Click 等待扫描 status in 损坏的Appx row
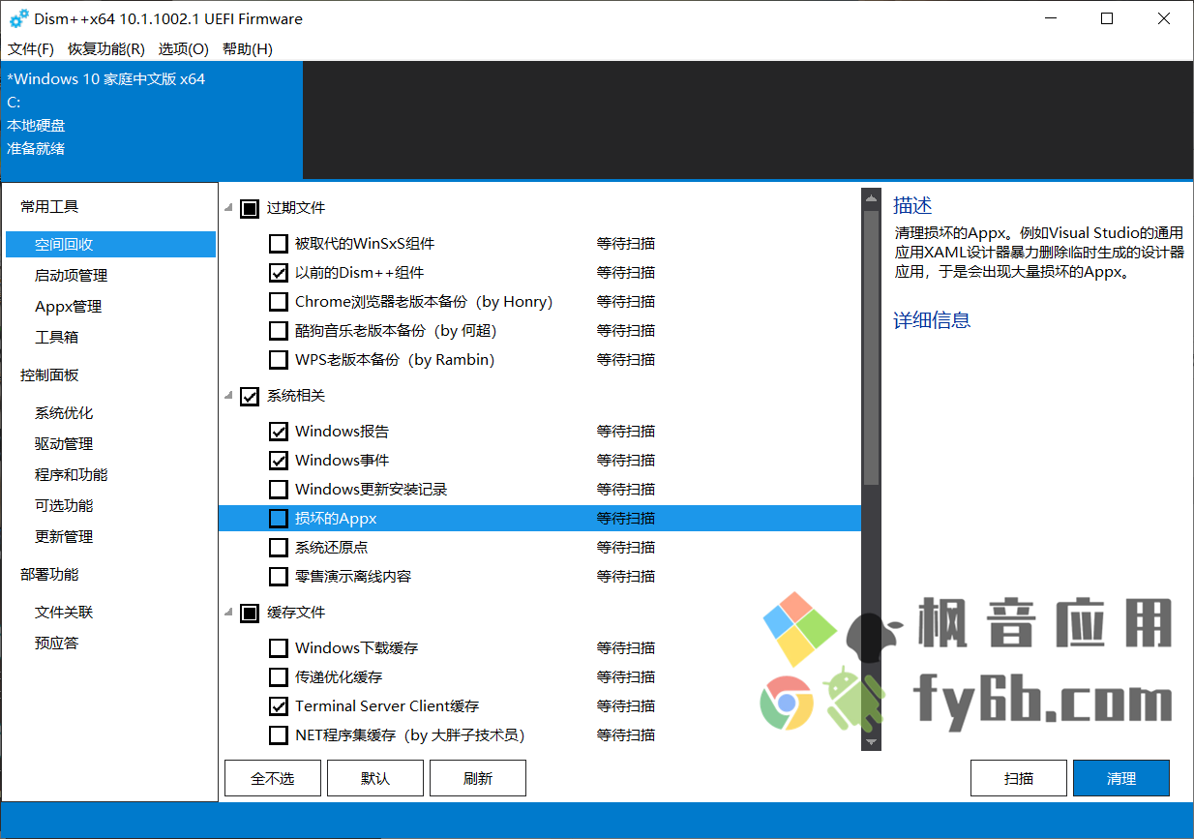The height and width of the screenshot is (839, 1194). (626, 519)
